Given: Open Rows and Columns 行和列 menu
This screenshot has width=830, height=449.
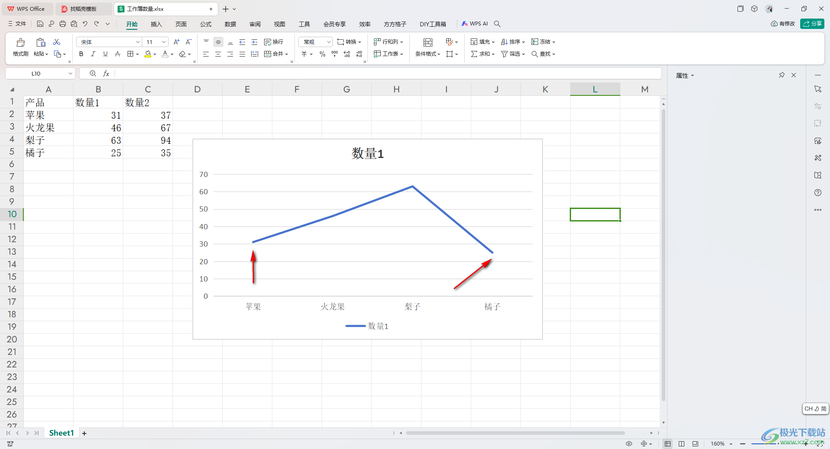Looking at the screenshot, I should click(388, 42).
